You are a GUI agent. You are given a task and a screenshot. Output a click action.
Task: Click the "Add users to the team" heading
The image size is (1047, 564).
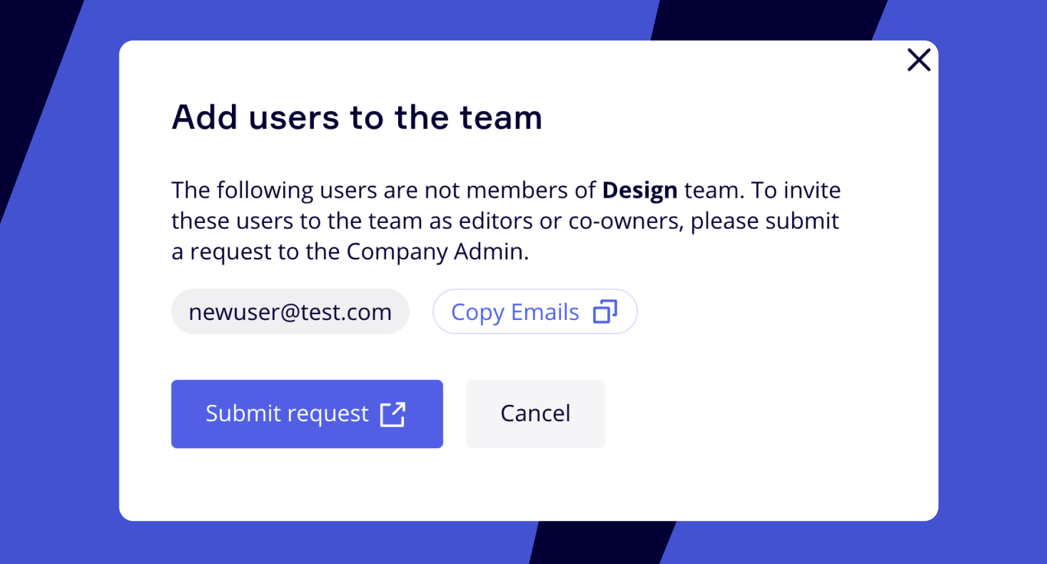357,117
